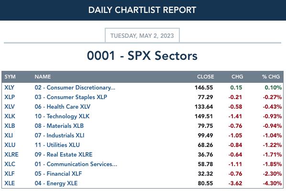
Task: Select the 11 - Utilities XLU entry
Action: coord(57,145)
